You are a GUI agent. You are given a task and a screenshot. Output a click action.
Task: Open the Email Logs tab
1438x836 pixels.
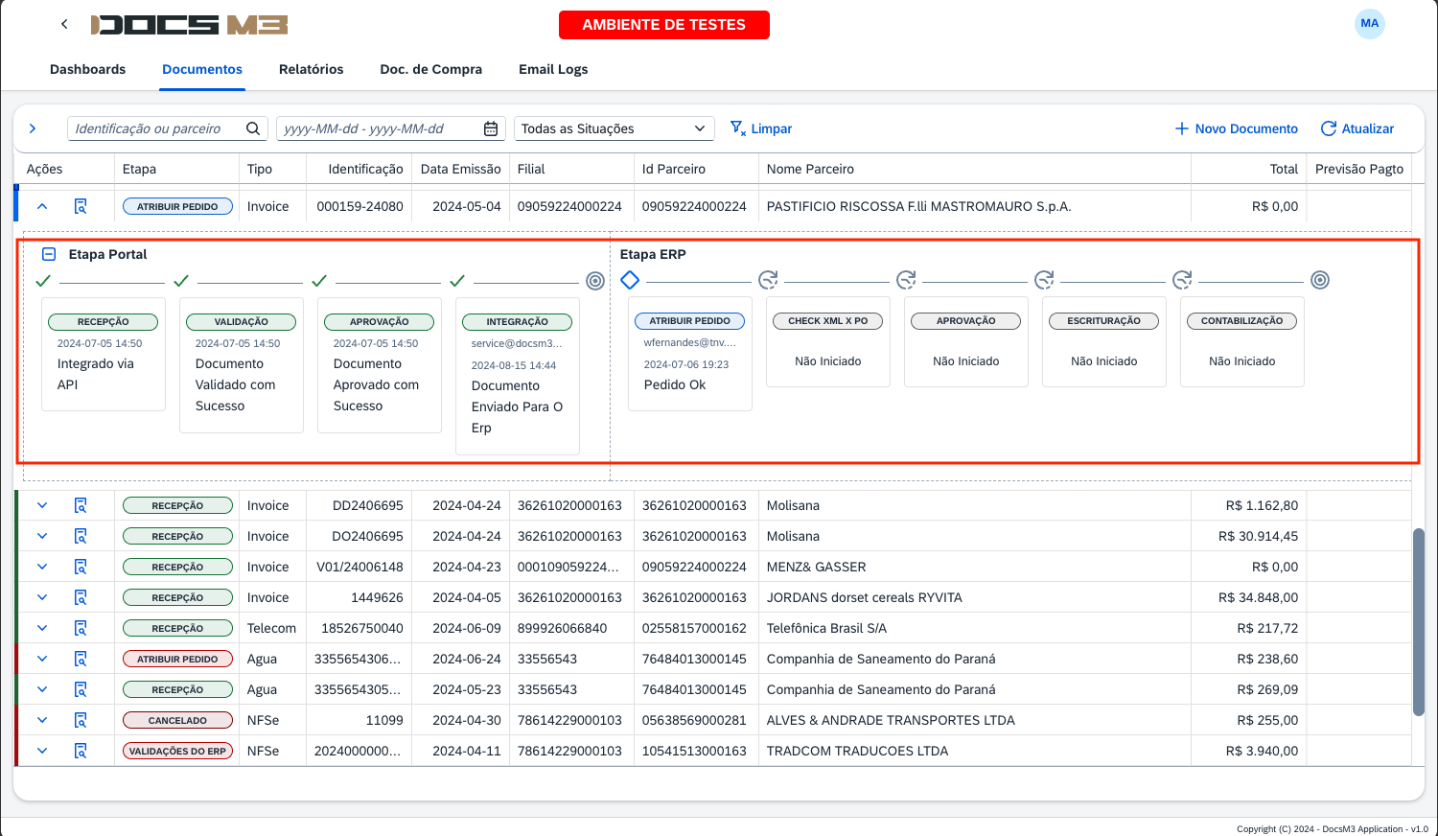pyautogui.click(x=553, y=69)
